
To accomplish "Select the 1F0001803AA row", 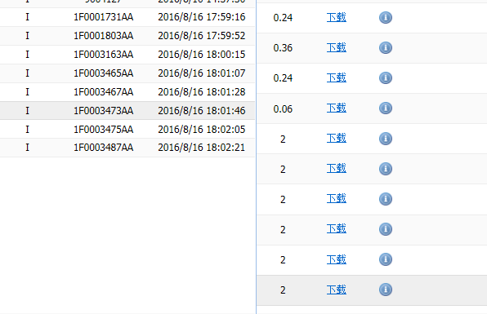I will tap(127, 36).
